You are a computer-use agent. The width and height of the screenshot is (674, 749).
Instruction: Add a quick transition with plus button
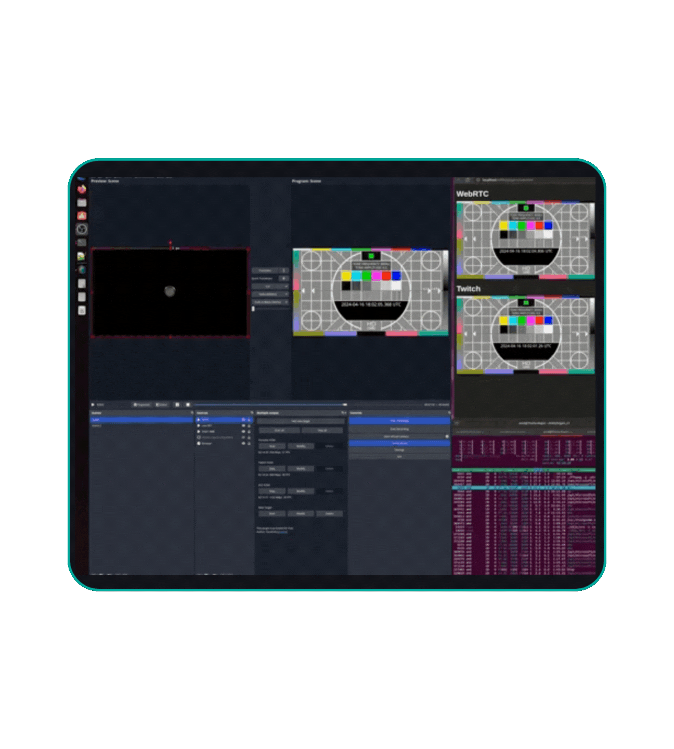(x=284, y=278)
